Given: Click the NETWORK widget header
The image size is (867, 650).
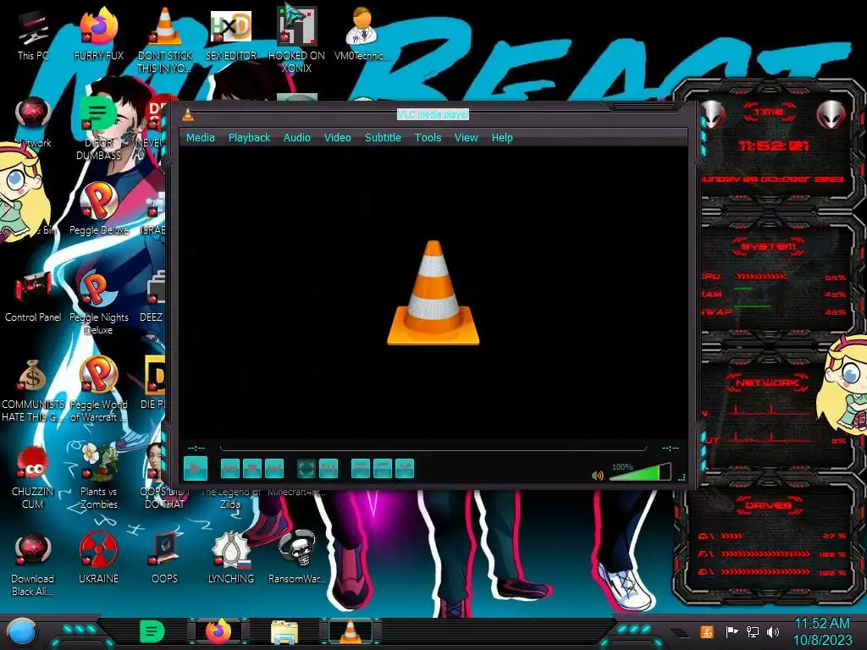Looking at the screenshot, I should click(x=767, y=383).
